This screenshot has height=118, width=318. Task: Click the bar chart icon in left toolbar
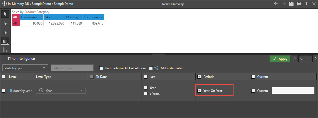(x=5, y=50)
